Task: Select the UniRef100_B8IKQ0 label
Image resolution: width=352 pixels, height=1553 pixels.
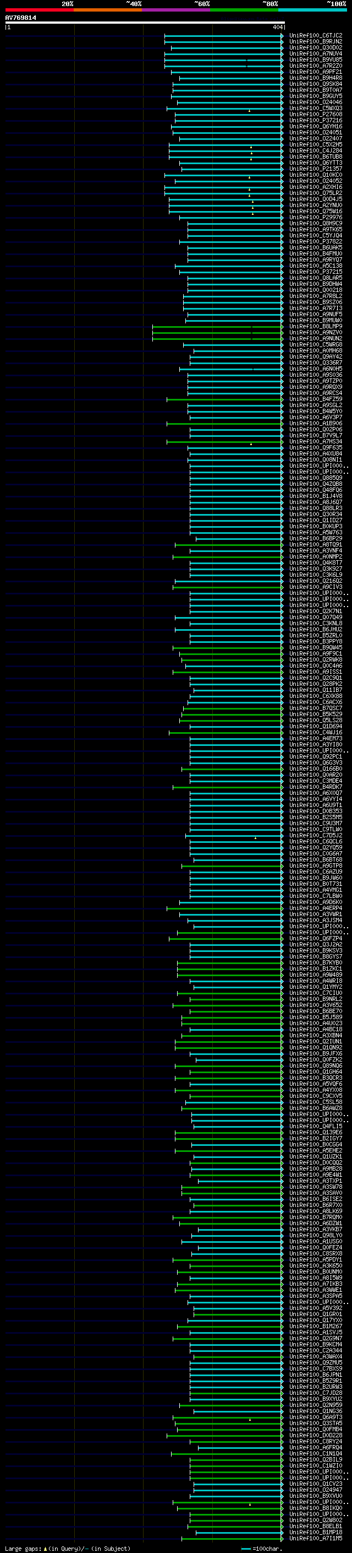Action: point(315,1508)
